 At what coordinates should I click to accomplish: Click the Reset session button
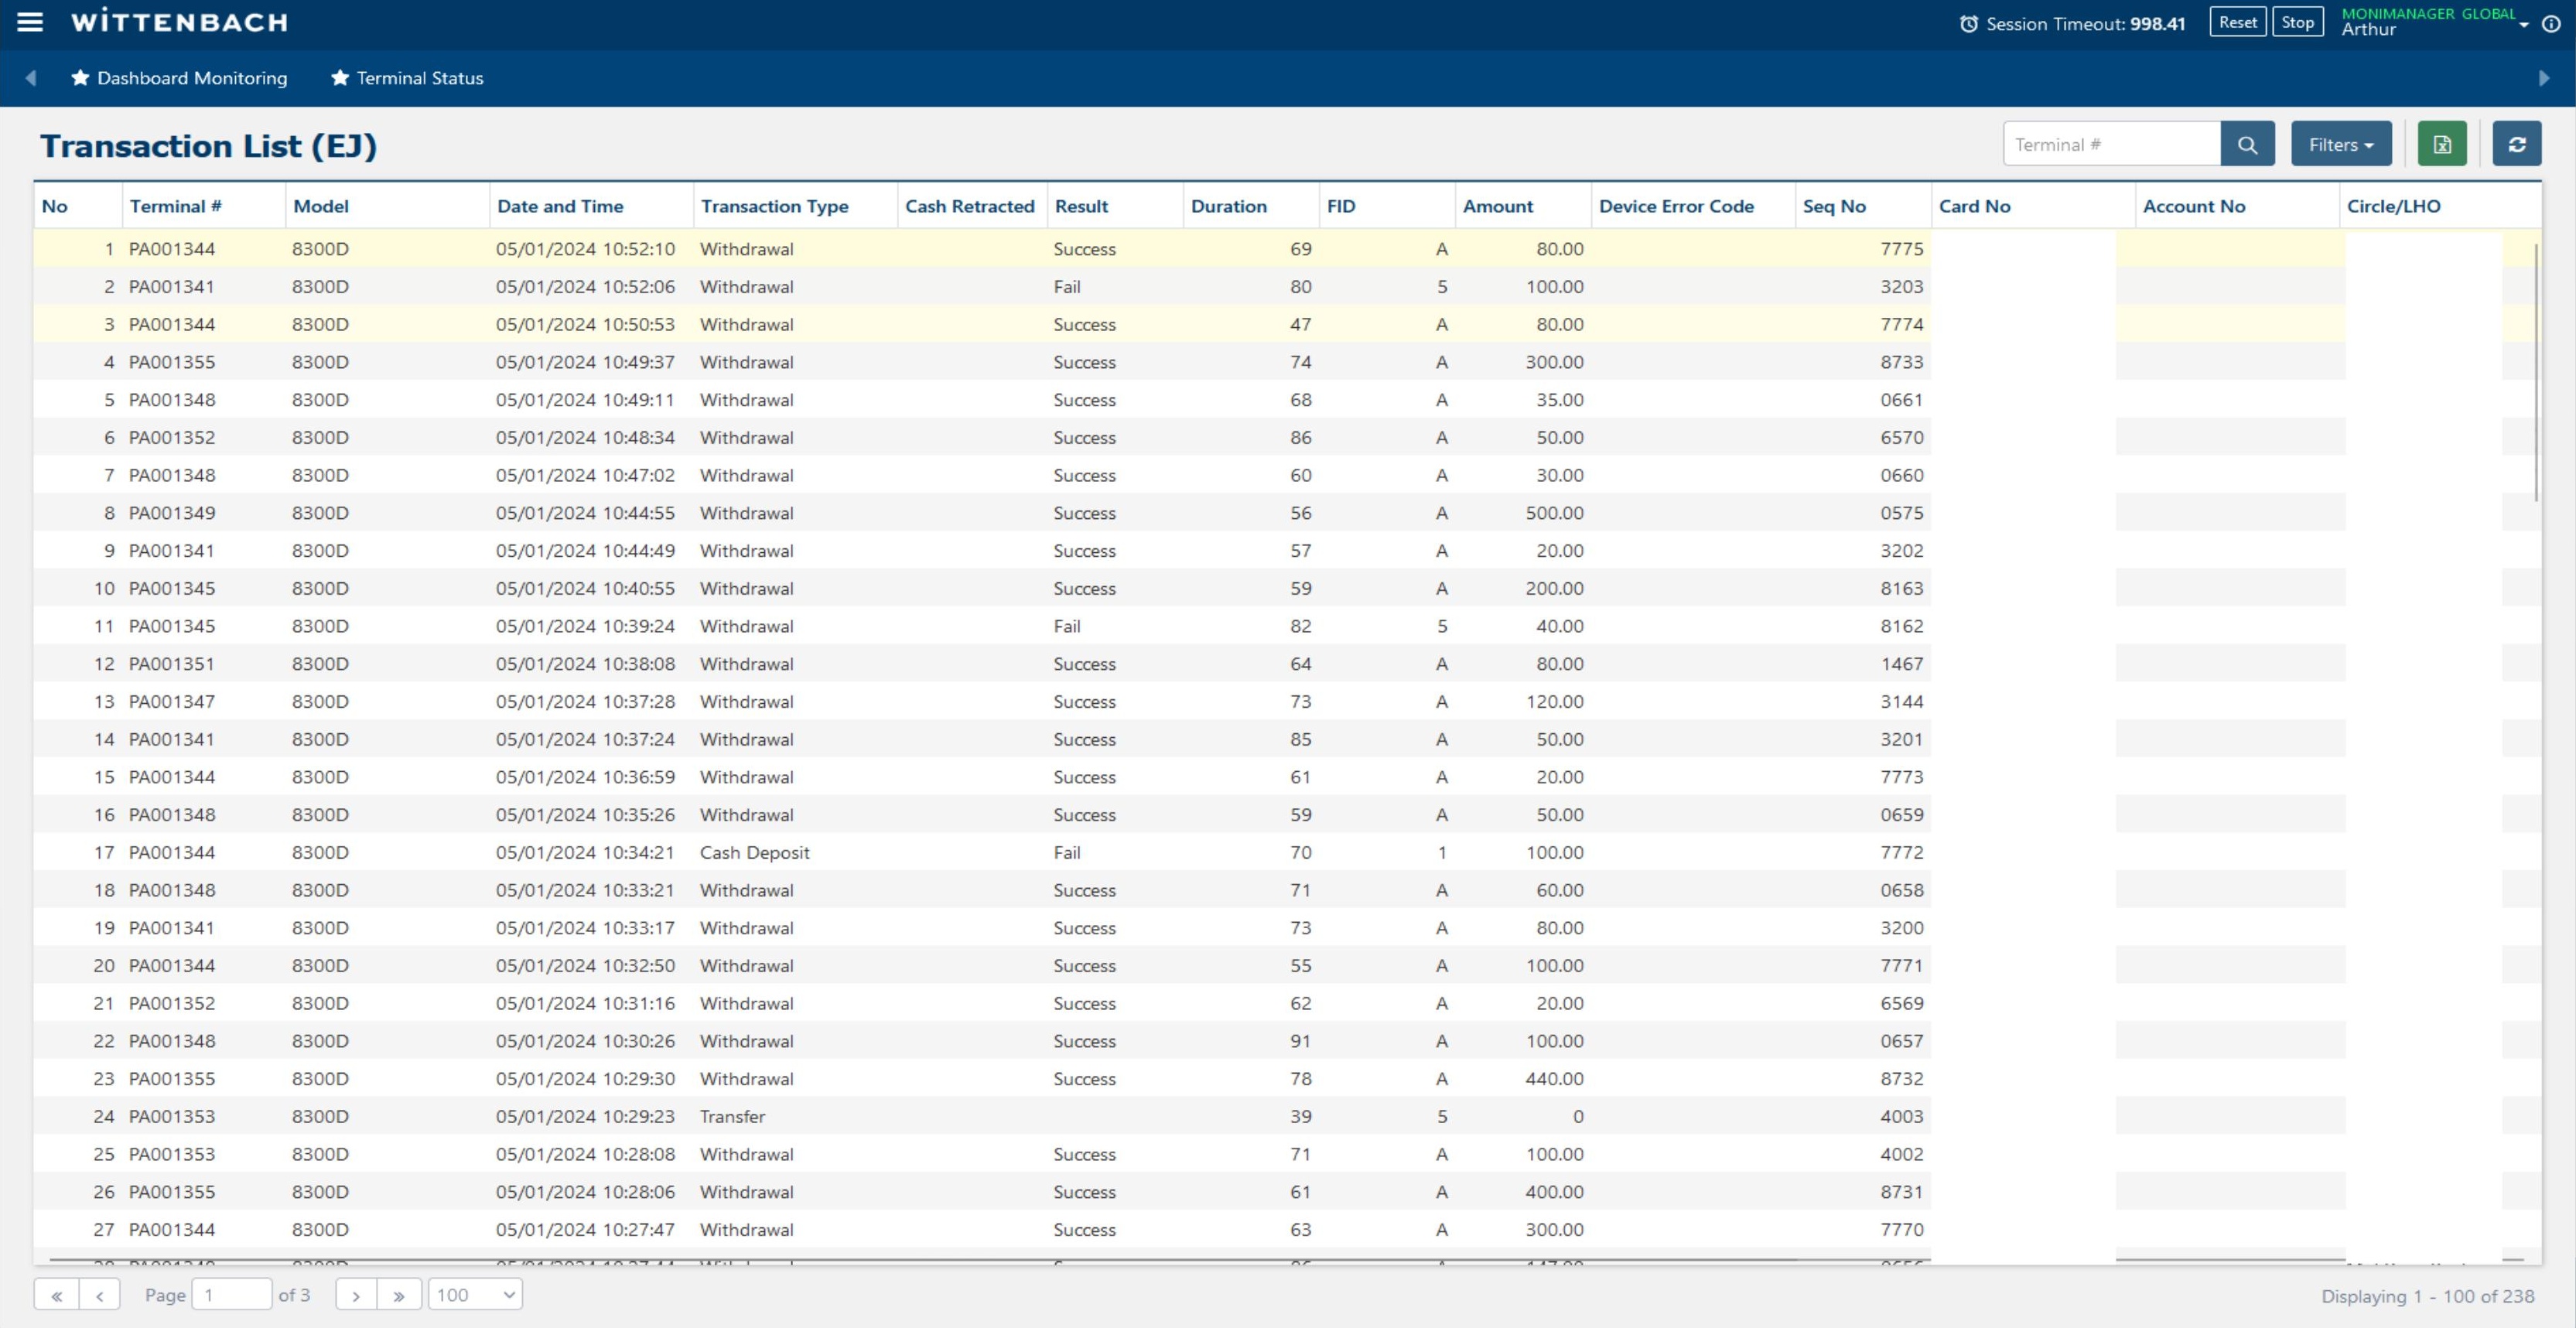[x=2237, y=22]
